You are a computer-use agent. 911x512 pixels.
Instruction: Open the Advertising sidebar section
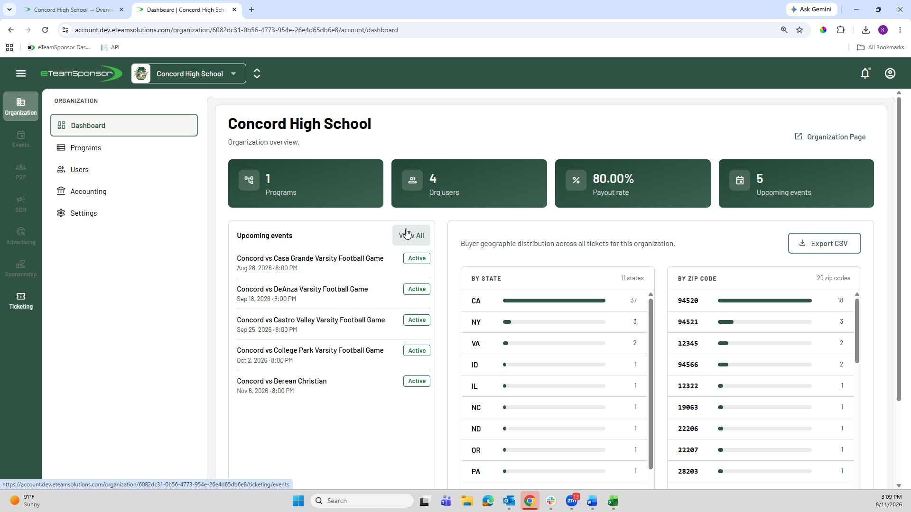(21, 236)
